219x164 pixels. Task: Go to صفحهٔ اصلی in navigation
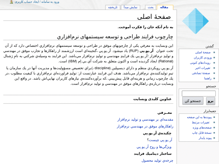pos(203,52)
